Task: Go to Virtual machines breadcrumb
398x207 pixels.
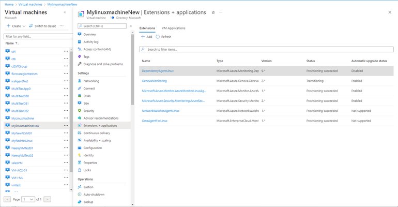Action: [x=30, y=4]
